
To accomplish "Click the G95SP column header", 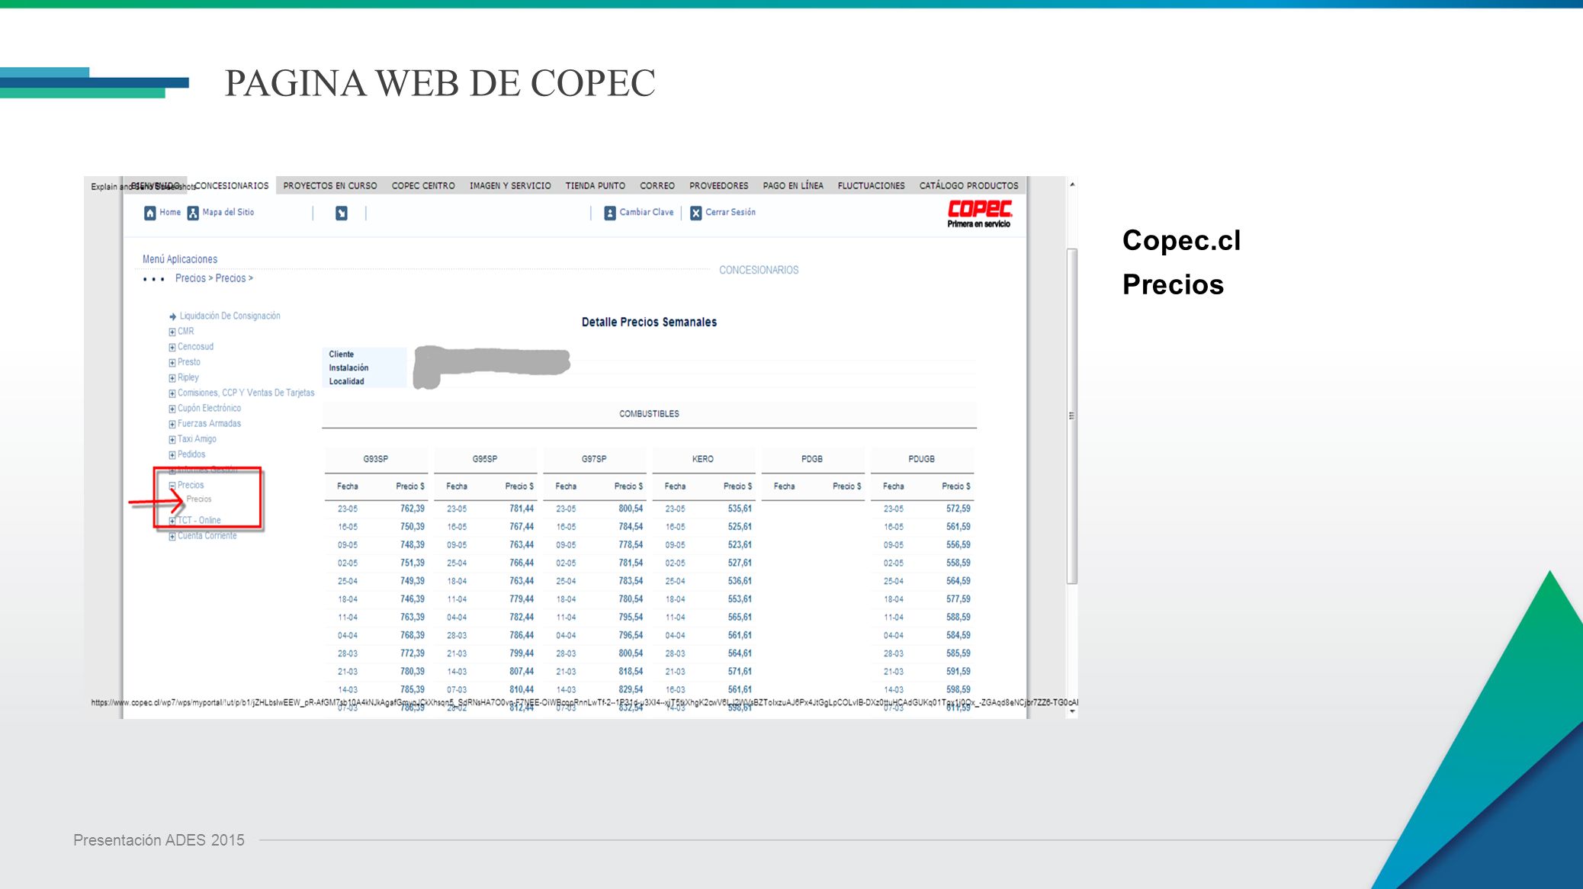I will (485, 459).
